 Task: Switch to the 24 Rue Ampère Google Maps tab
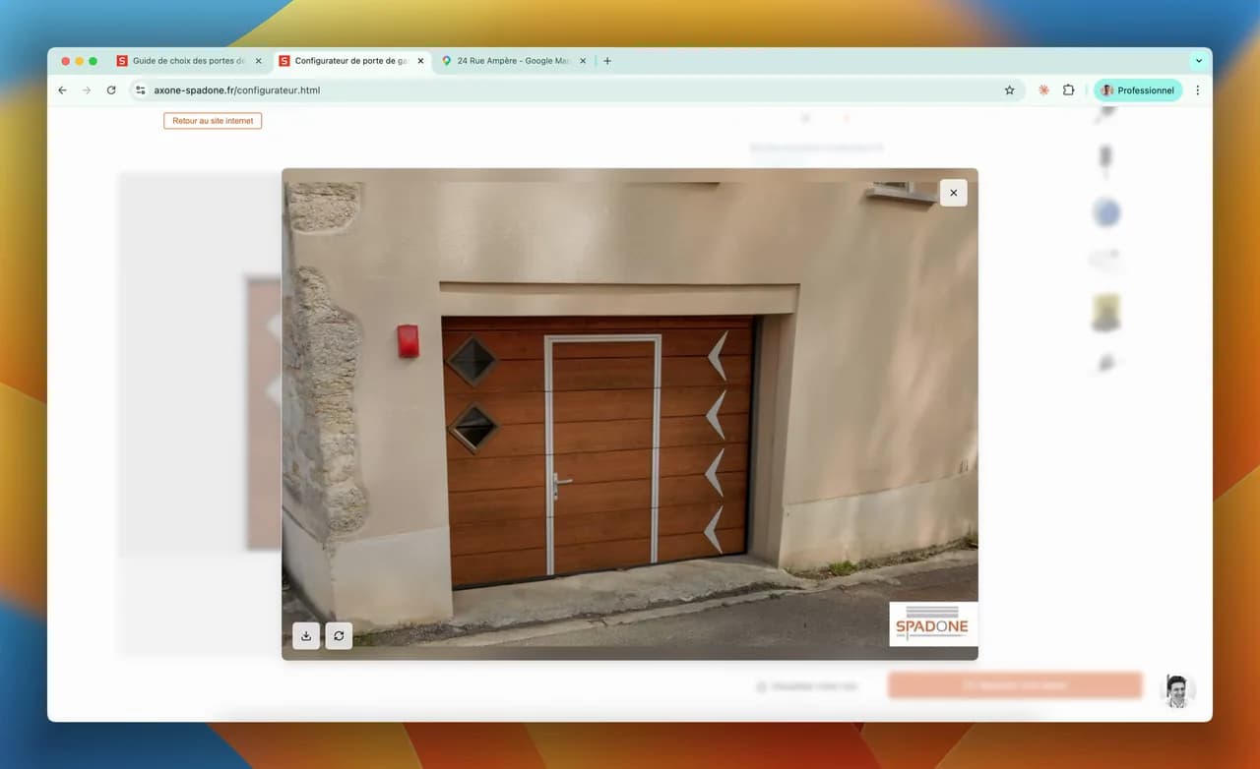coord(514,61)
